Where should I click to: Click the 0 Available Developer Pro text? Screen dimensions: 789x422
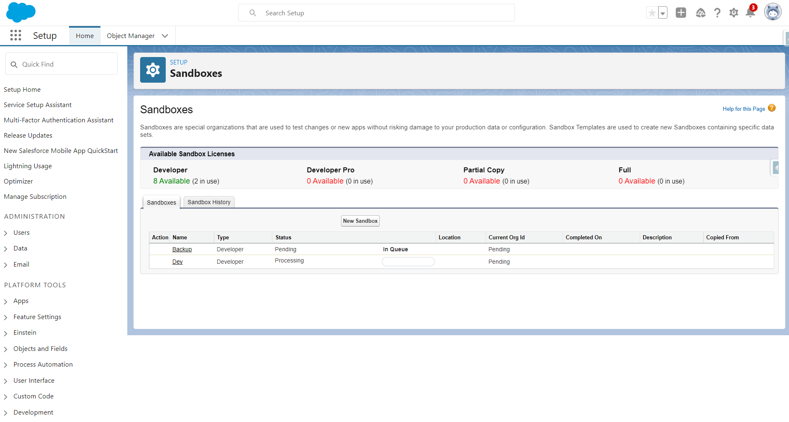coord(325,181)
